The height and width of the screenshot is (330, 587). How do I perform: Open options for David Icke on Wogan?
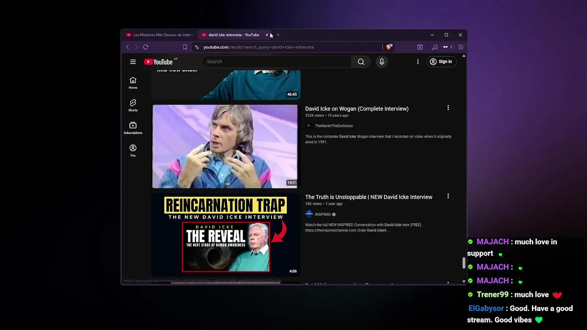448,108
